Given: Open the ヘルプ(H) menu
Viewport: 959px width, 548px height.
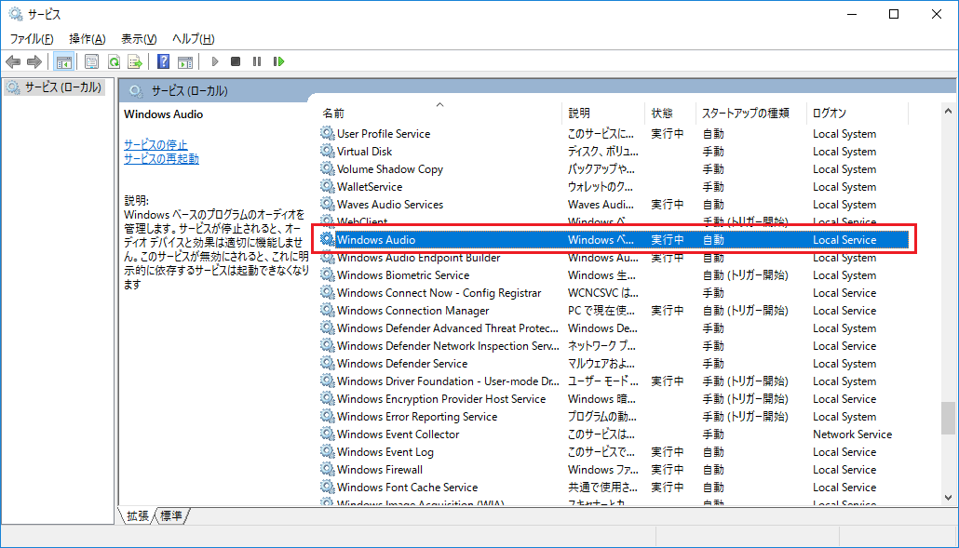Looking at the screenshot, I should pyautogui.click(x=194, y=39).
